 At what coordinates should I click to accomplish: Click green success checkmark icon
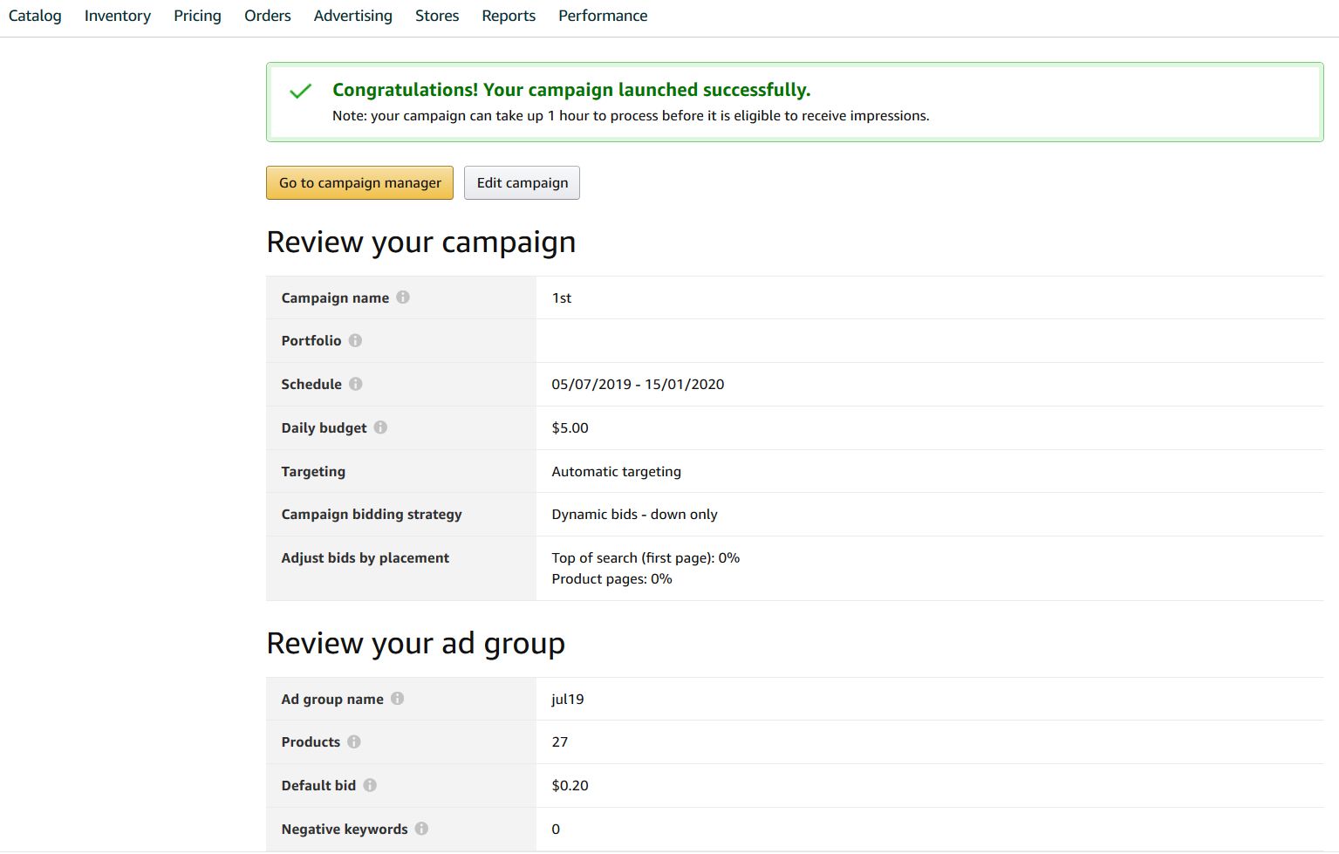pos(300,91)
